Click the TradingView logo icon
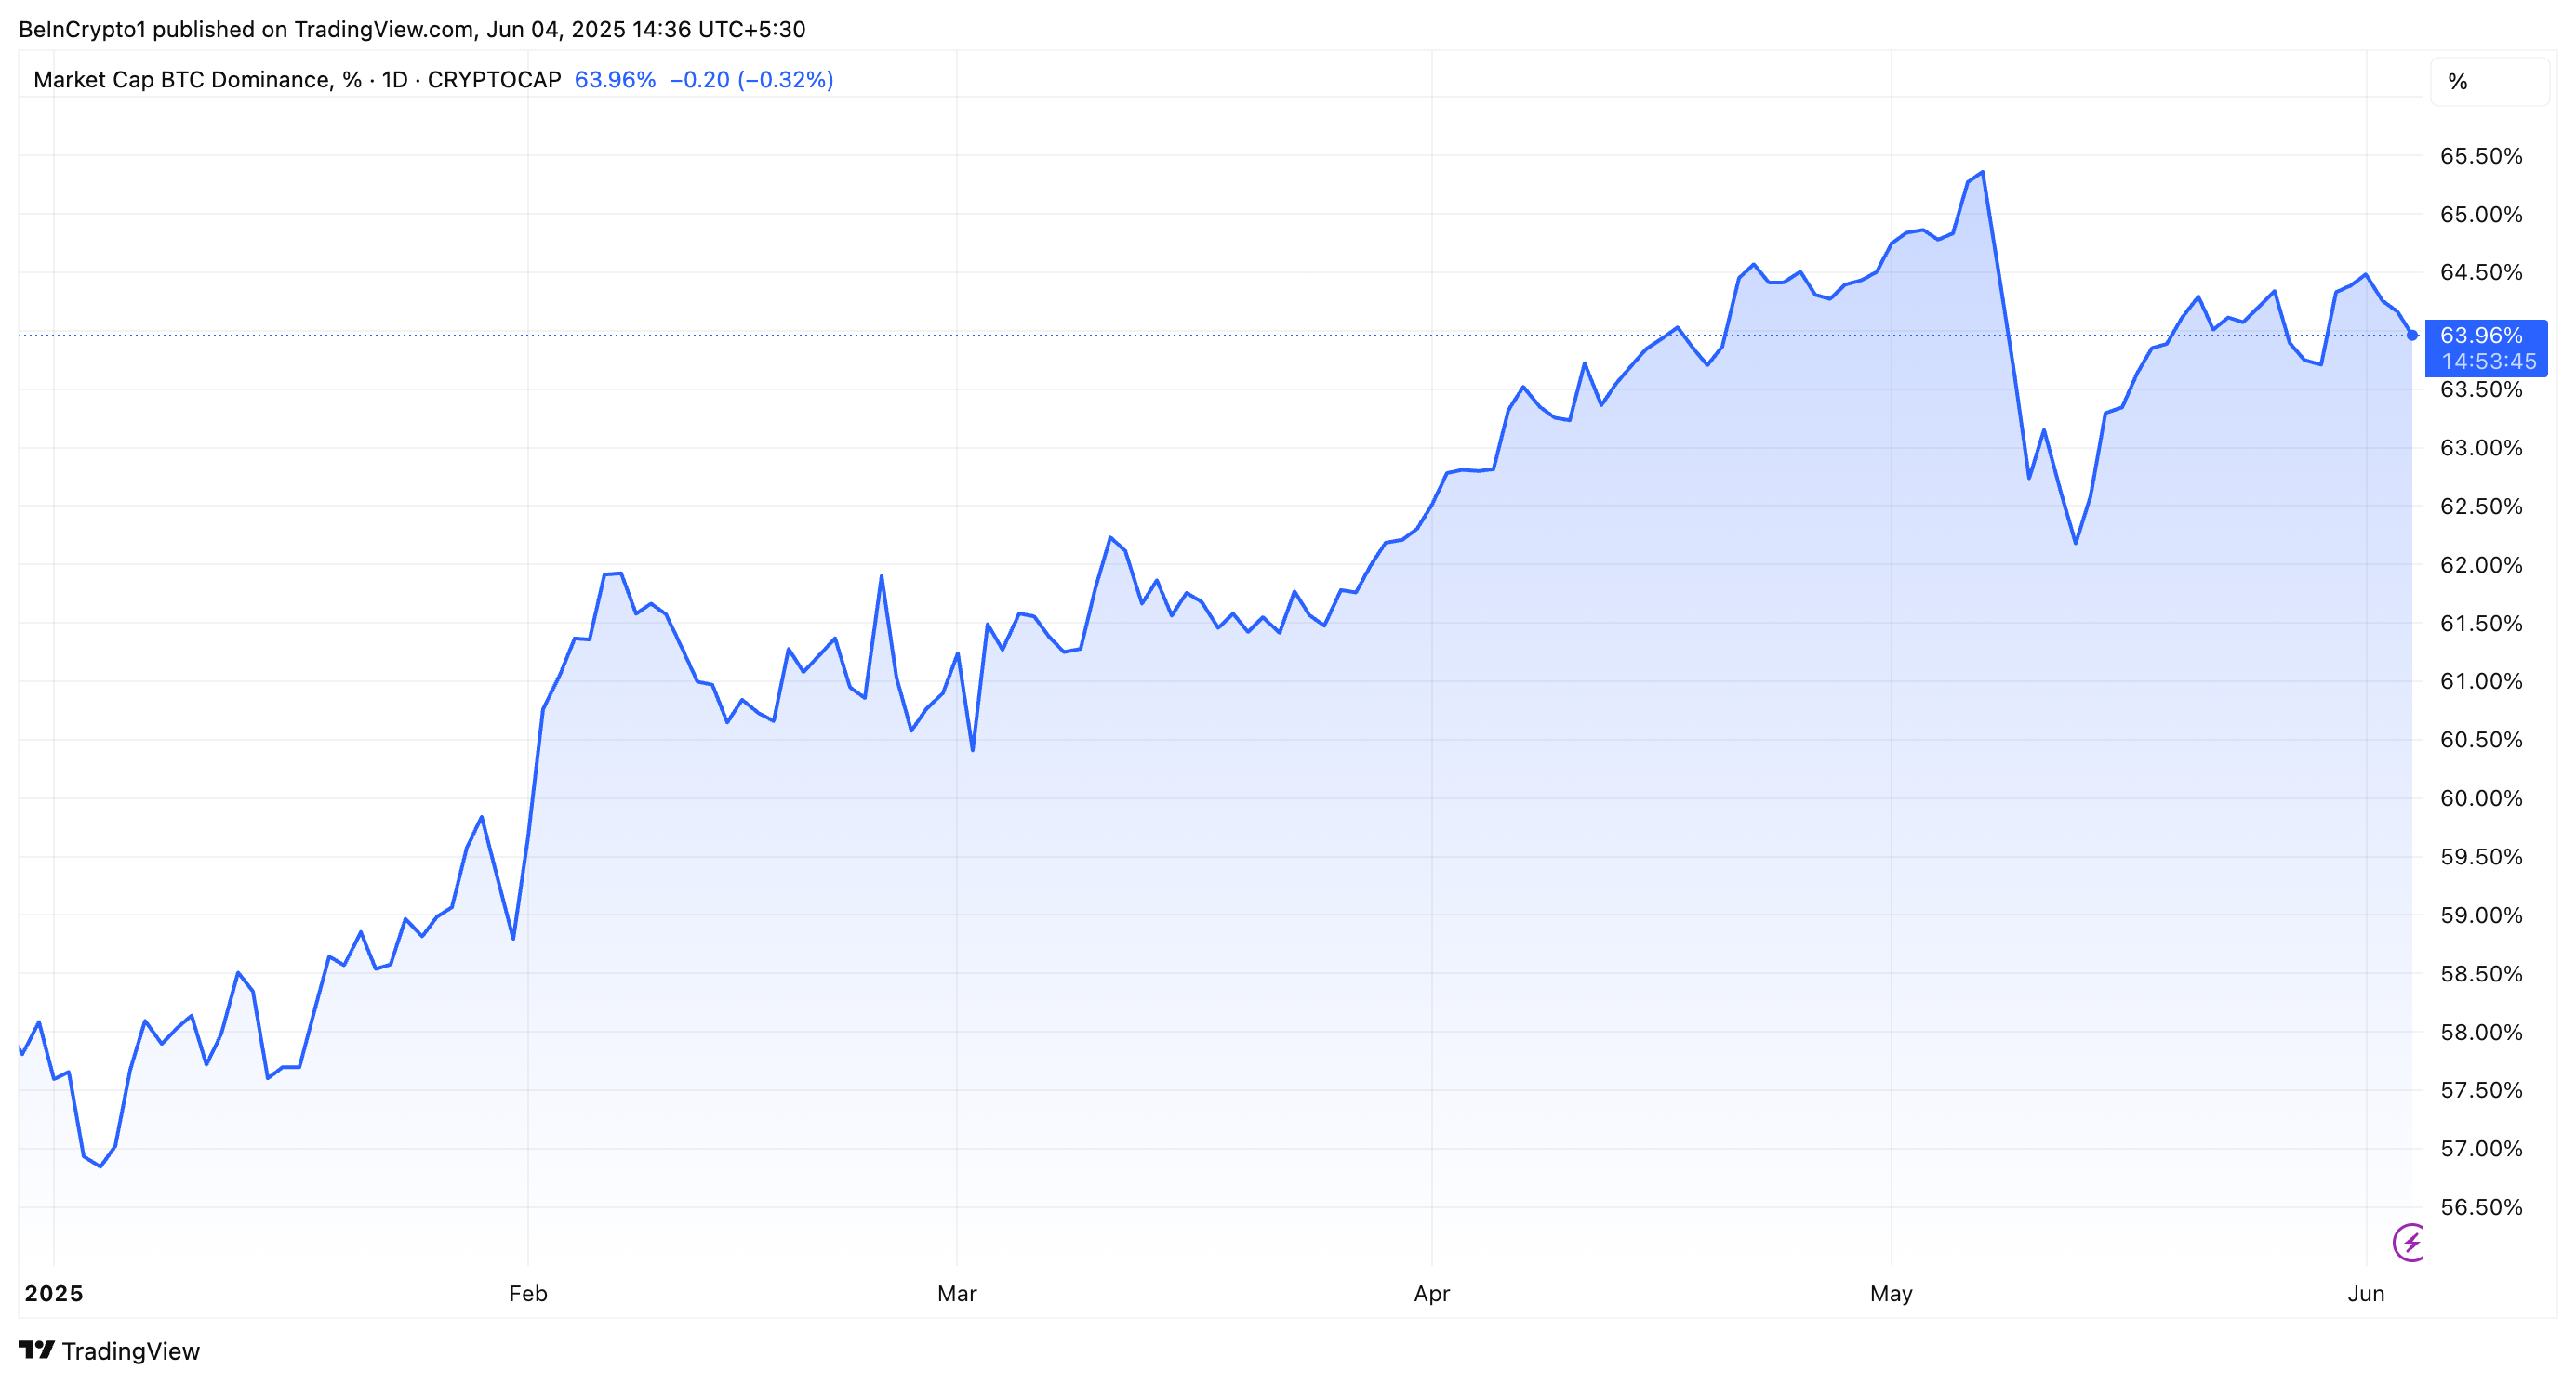 [36, 1350]
